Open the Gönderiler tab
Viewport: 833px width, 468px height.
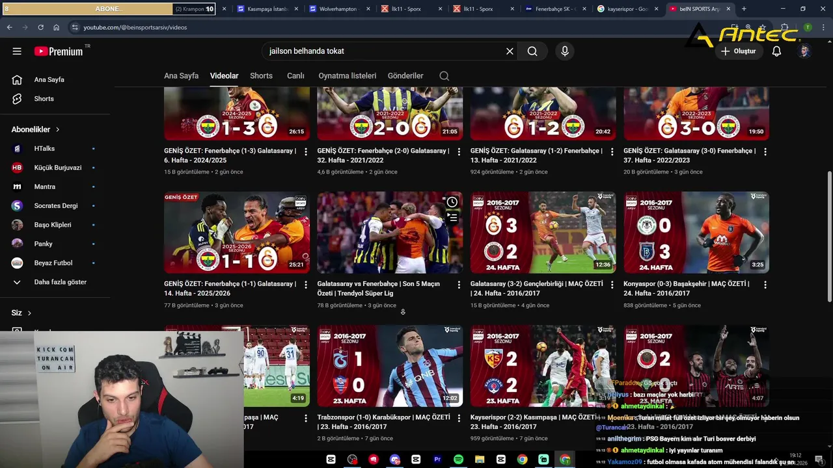[405, 76]
